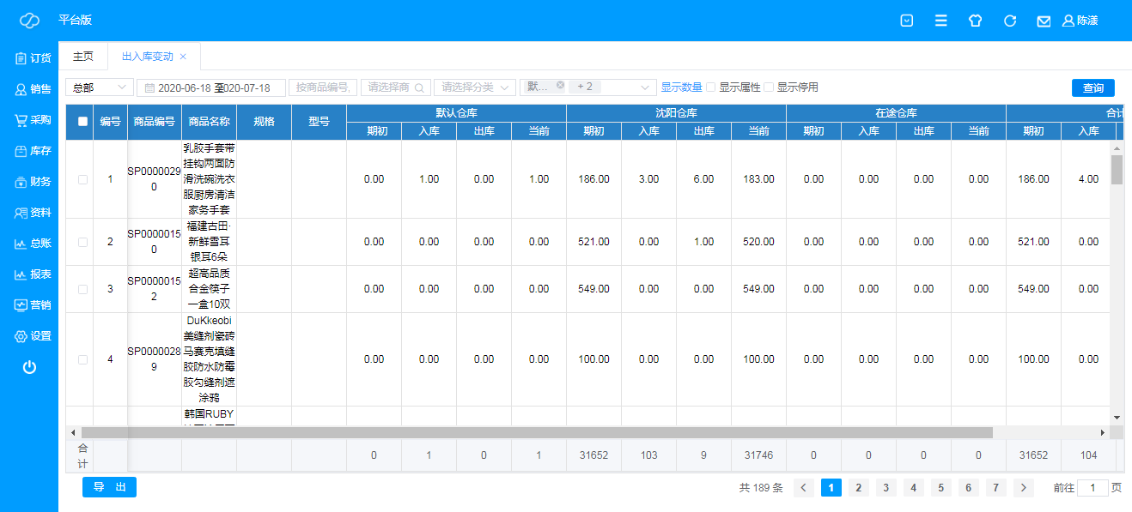This screenshot has height=512, width=1132.
Task: Click the refresh icon in top bar
Action: (1010, 21)
